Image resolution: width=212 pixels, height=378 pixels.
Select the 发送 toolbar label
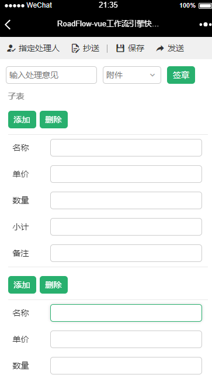[176, 48]
